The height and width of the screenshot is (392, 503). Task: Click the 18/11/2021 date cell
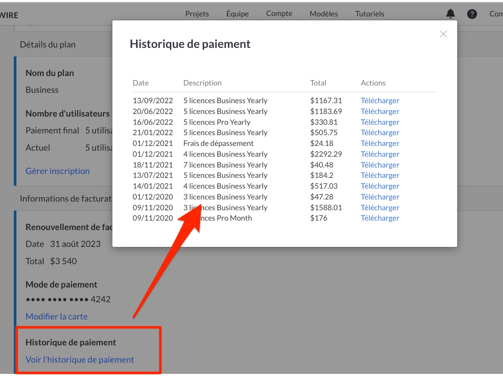pos(153,165)
